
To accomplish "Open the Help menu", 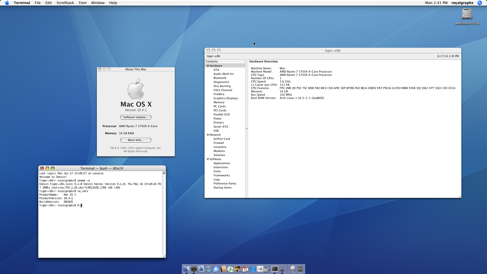I will 113,3.
